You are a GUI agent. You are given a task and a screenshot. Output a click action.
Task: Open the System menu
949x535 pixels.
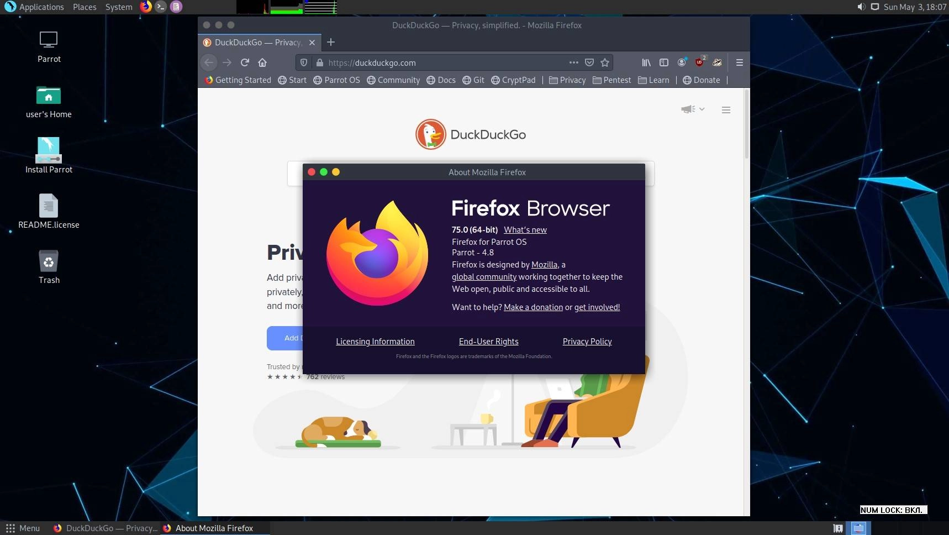click(119, 7)
